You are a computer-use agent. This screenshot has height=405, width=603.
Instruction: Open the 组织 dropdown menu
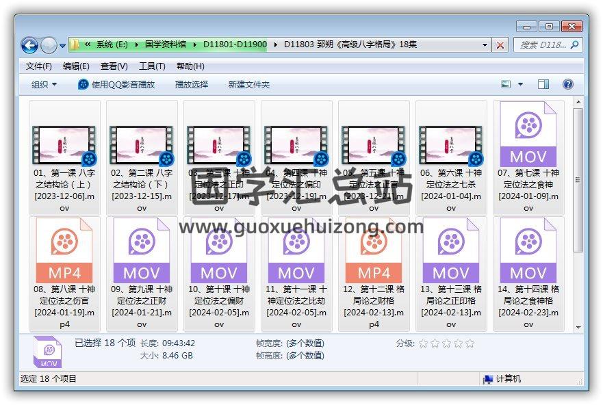(x=44, y=84)
